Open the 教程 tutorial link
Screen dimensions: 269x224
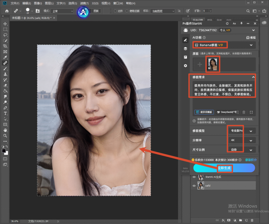pos(251,38)
